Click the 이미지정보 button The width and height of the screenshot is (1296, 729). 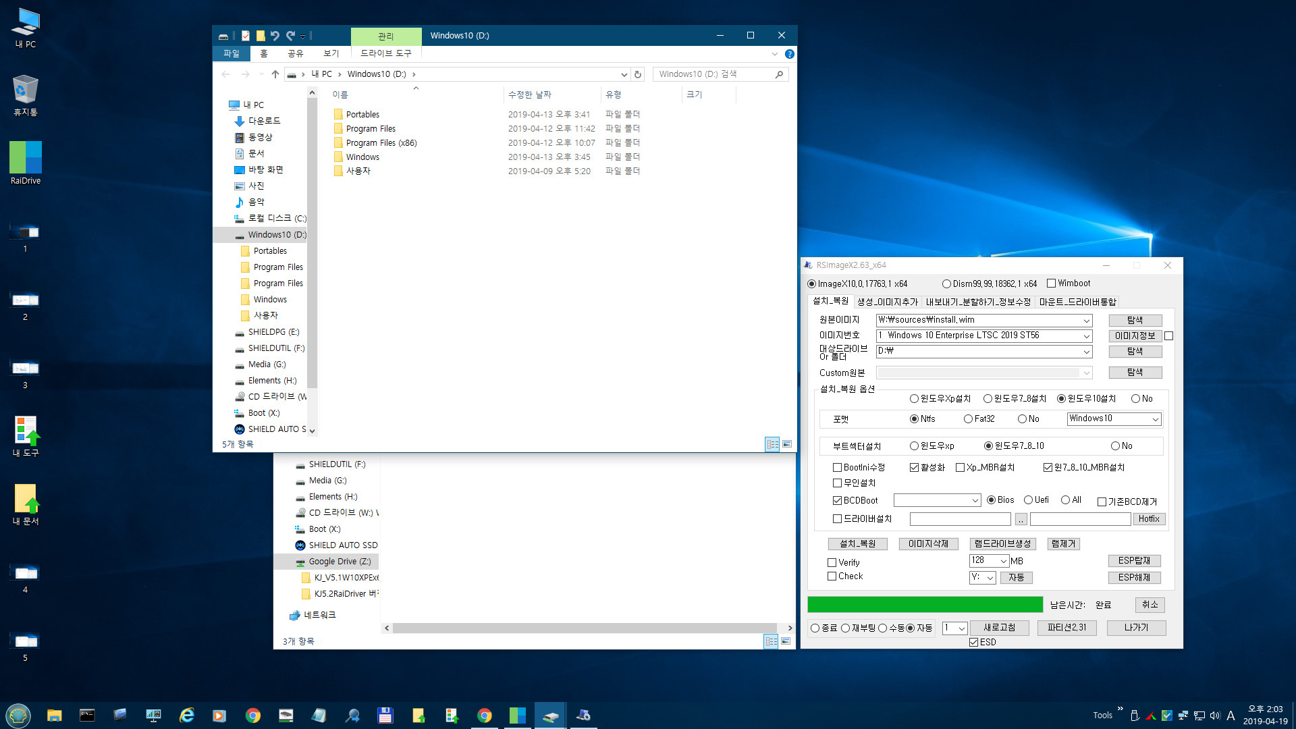pos(1135,336)
